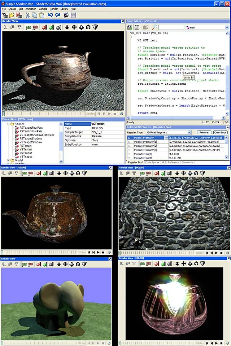Click the Cut scissors icon
Screen dimensions: 231x346
pyautogui.click(x=28, y=15)
